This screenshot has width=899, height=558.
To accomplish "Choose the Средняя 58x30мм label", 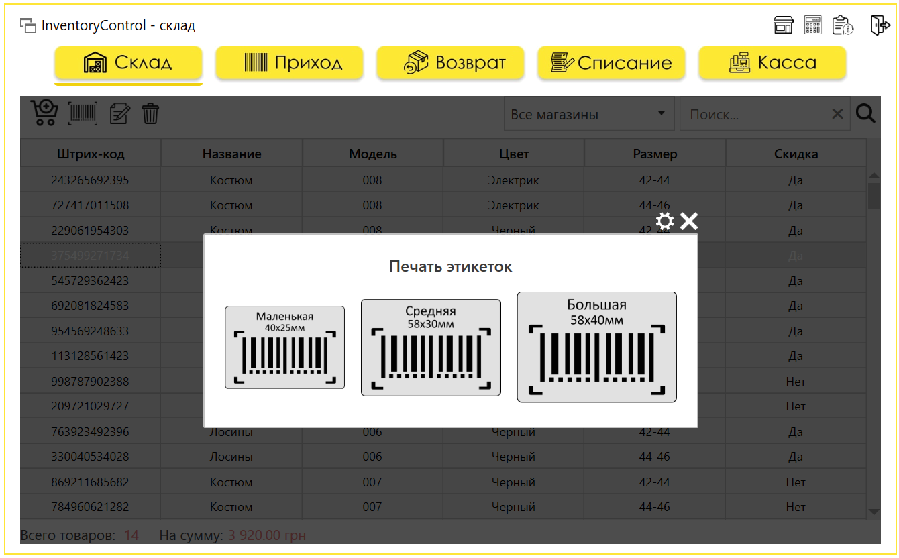I will (431, 347).
